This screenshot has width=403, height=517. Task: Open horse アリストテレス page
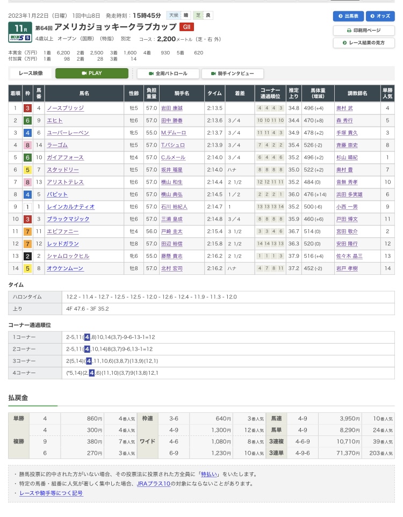coord(66,182)
